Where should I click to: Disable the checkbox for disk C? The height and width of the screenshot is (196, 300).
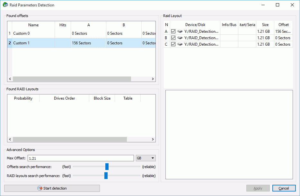173,44
